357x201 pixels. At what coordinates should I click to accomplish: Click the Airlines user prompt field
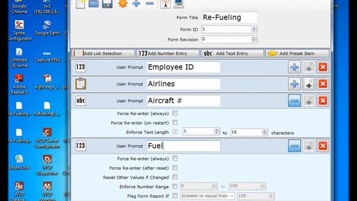[184, 84]
